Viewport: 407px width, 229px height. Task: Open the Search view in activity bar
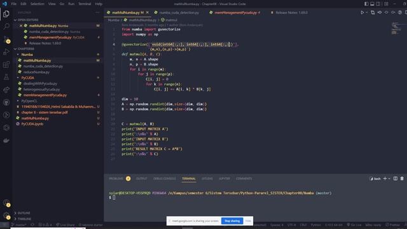6,26
